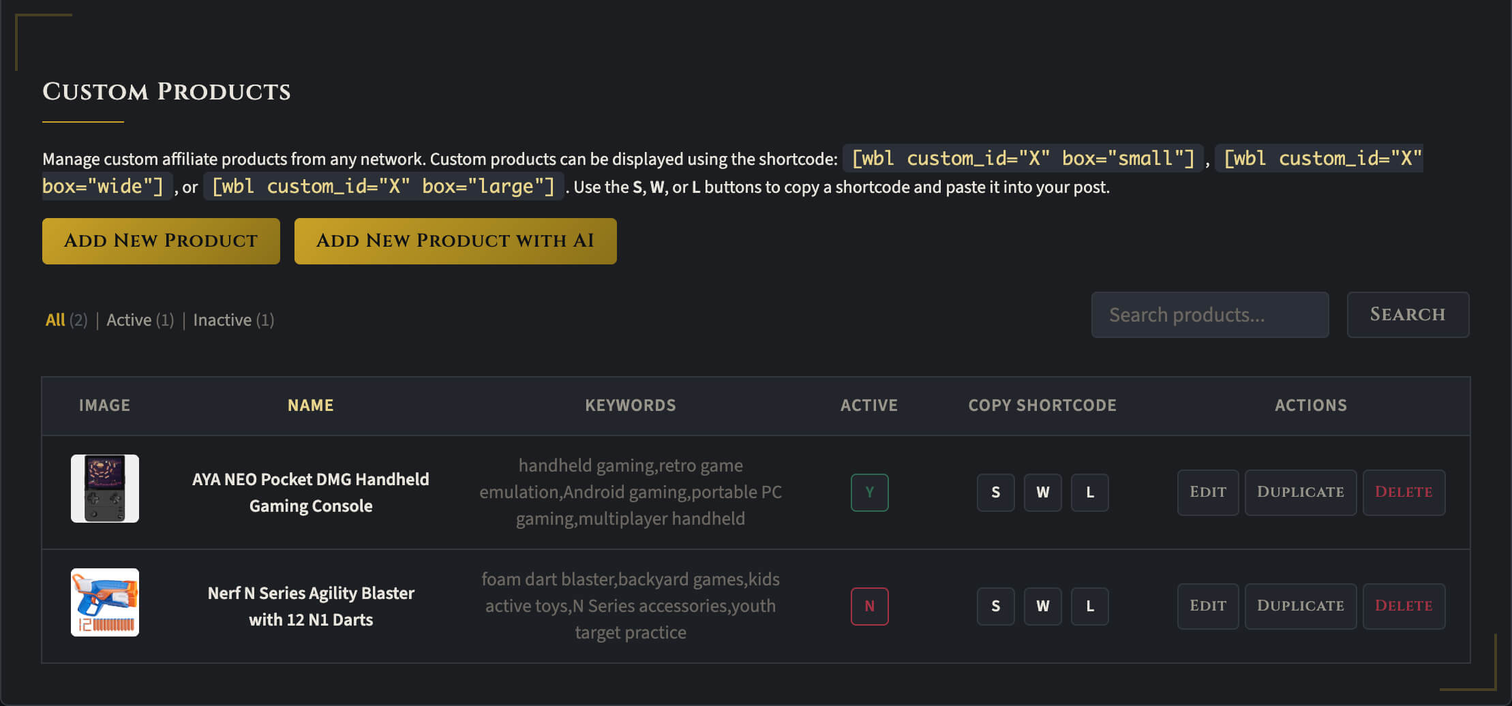
Task: Copy large shortcode for AYA NEO product
Action: (1089, 492)
